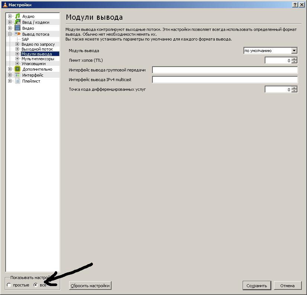Screen dimensions: 307x295
Task: Click the help question mark title button
Action: pos(295,5)
